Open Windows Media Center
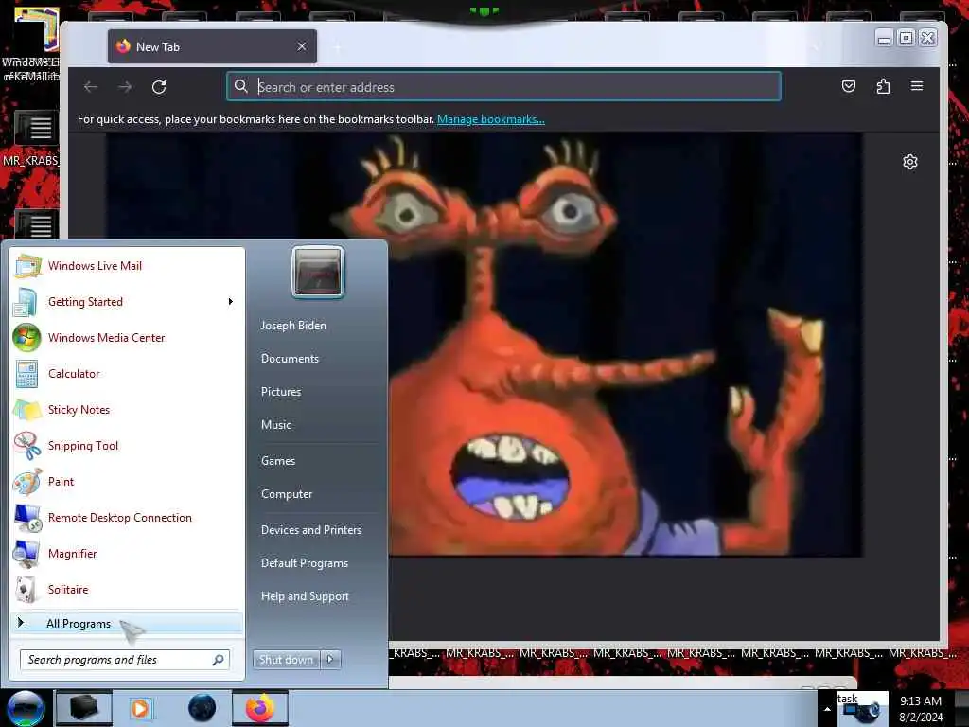Screen dimensions: 969x727 (127, 338)
